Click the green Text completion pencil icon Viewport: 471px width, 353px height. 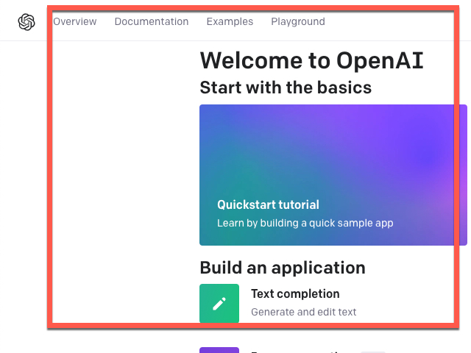[x=219, y=304]
